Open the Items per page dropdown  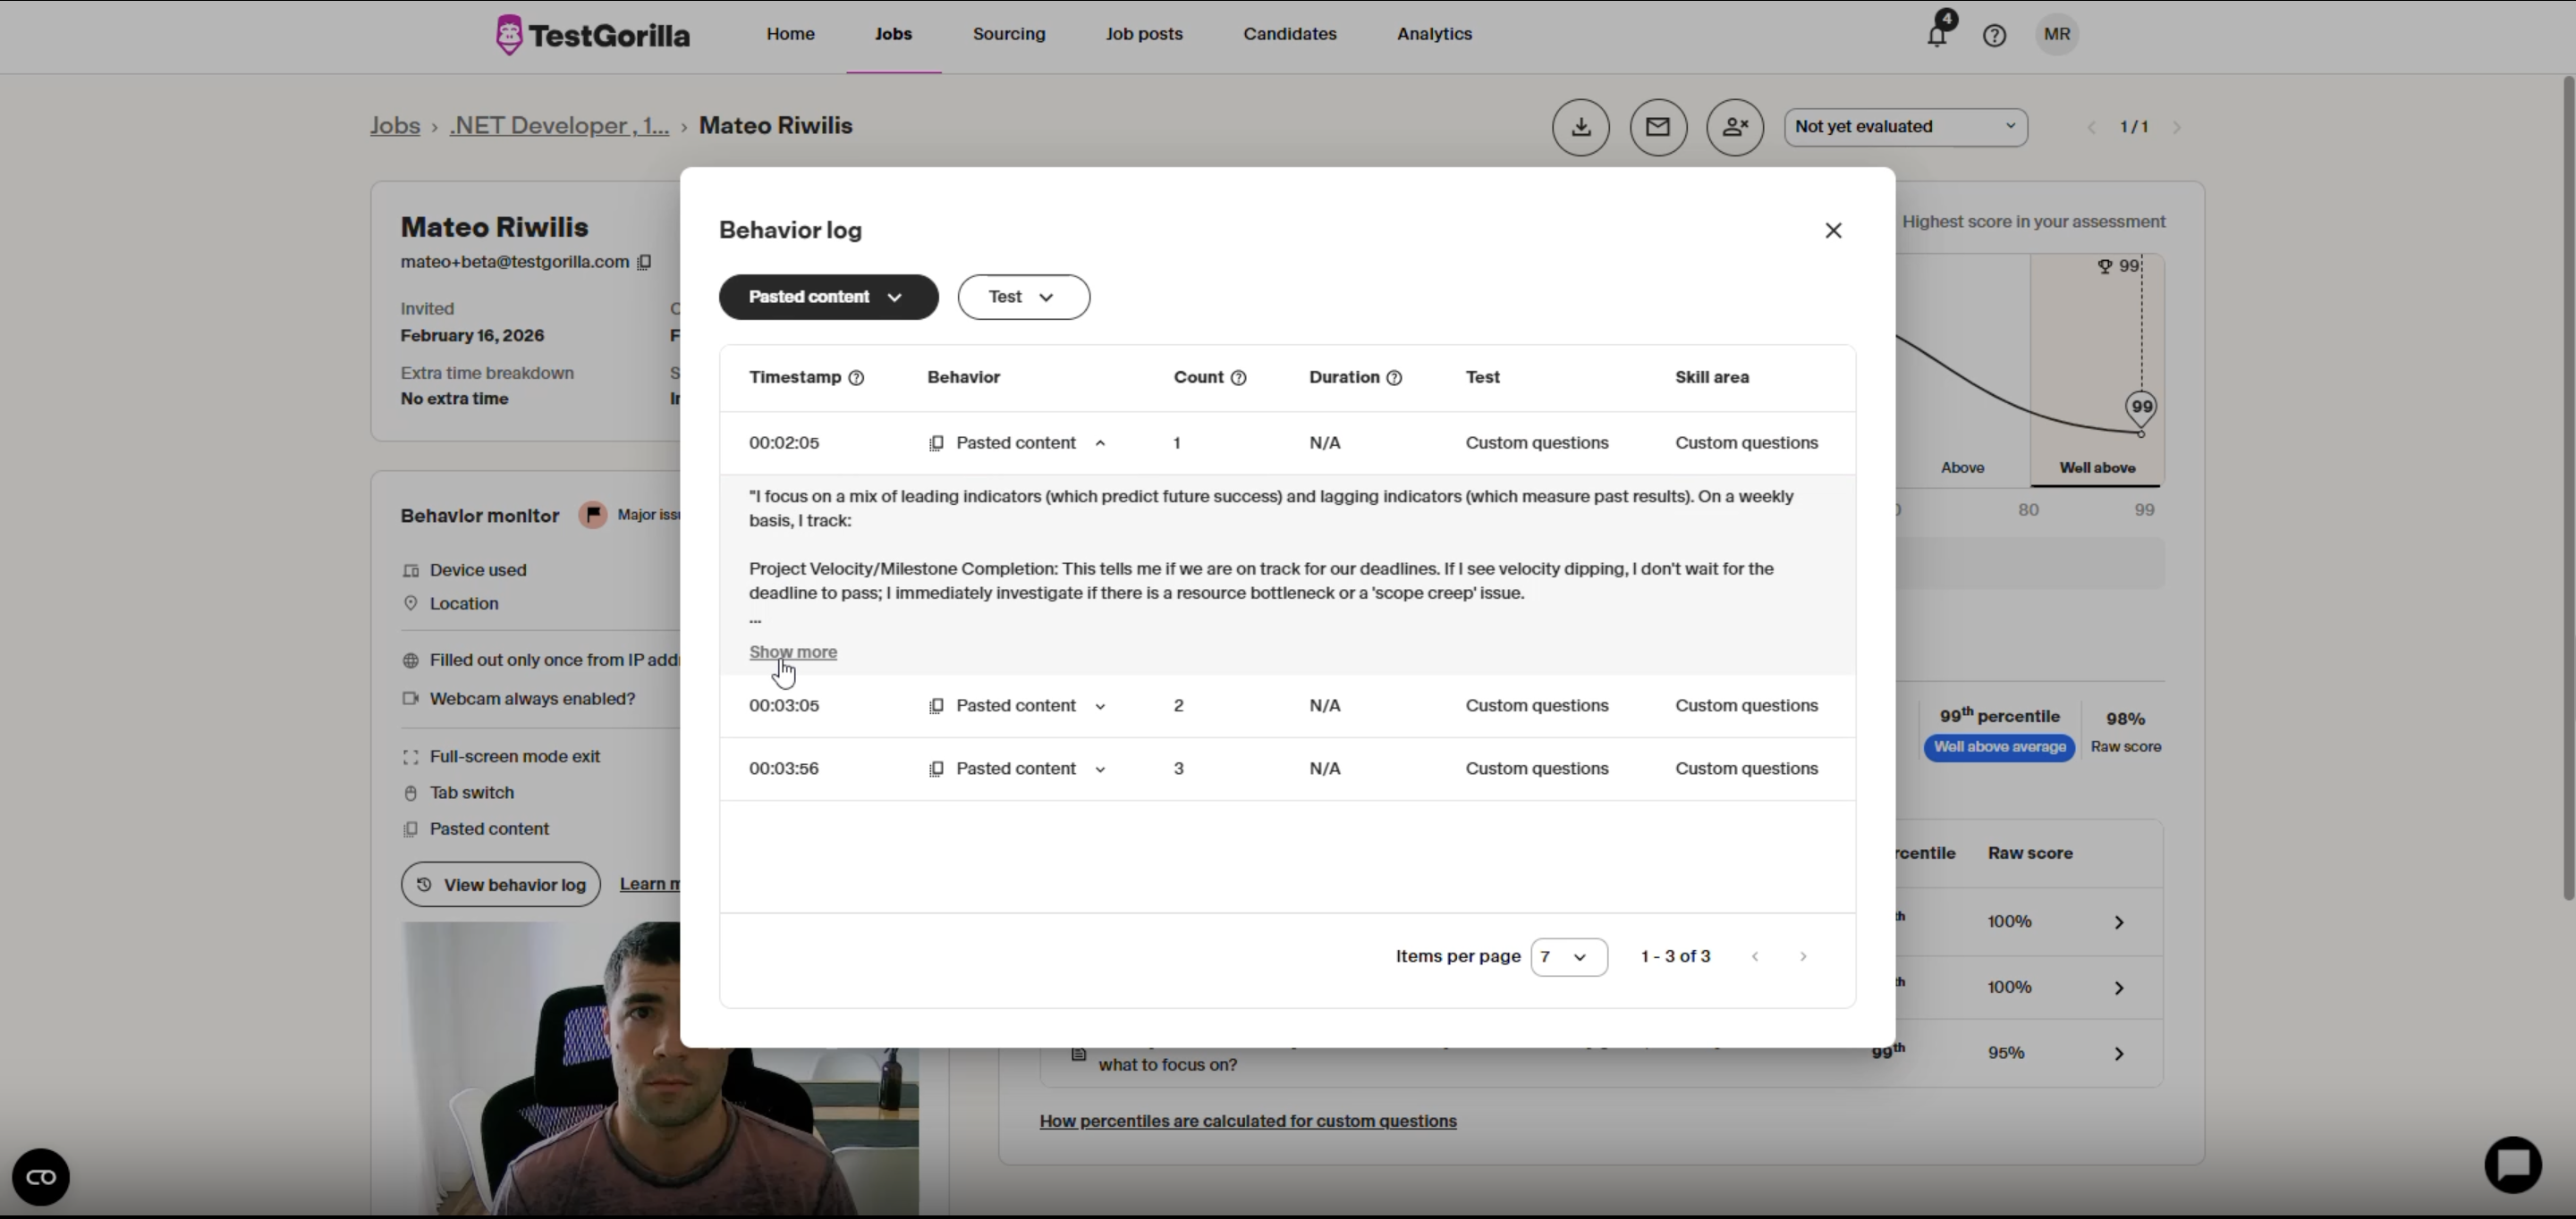point(1569,957)
